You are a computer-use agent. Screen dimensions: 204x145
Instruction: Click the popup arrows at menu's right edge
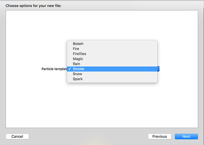point(158,69)
